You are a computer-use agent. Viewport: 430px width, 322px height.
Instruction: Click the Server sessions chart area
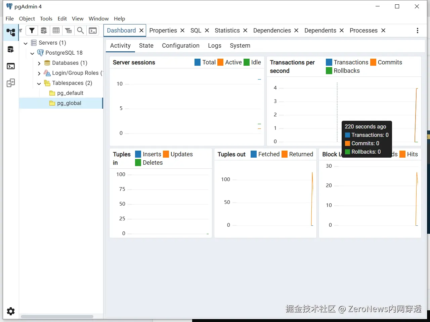point(187,107)
